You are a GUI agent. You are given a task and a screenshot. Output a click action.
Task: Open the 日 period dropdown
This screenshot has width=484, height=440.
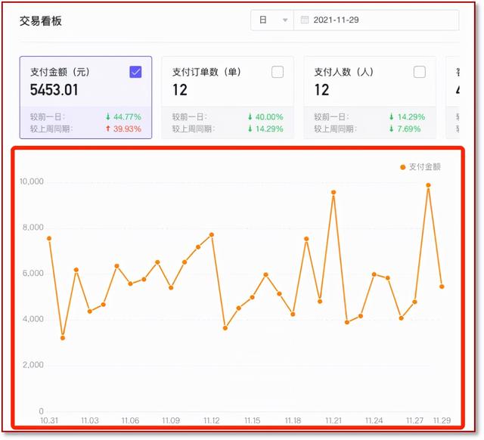coord(272,20)
